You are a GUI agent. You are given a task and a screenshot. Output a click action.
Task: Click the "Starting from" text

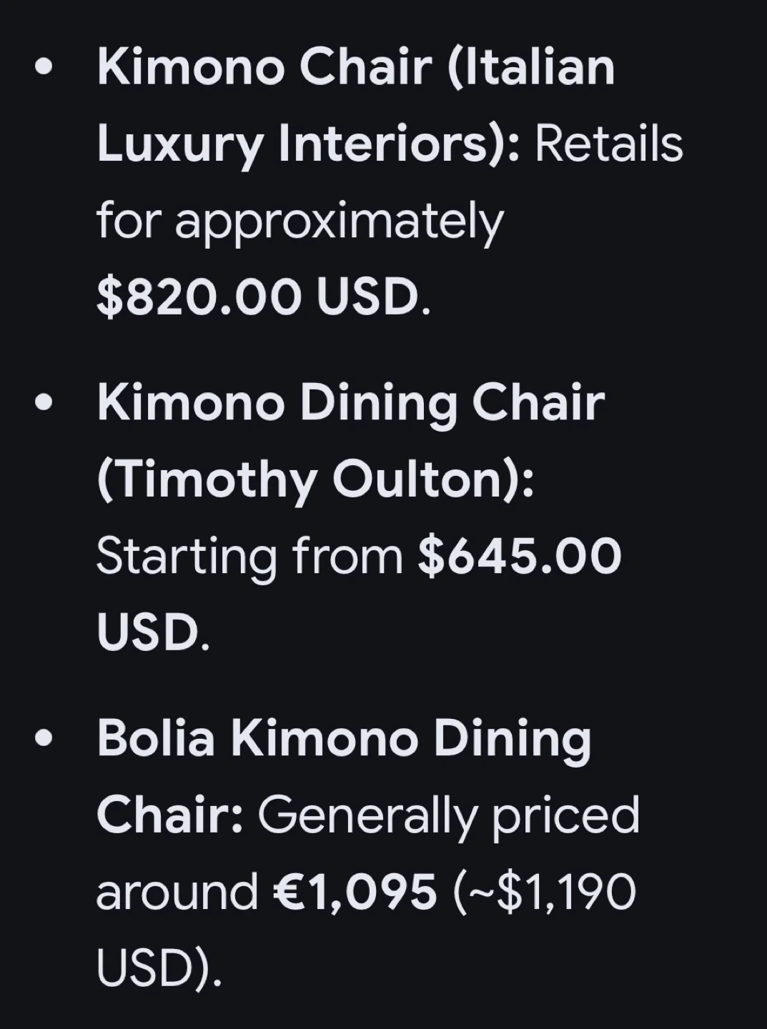(x=249, y=556)
